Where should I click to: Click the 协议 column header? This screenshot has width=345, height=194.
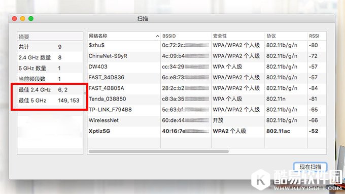tap(286, 36)
